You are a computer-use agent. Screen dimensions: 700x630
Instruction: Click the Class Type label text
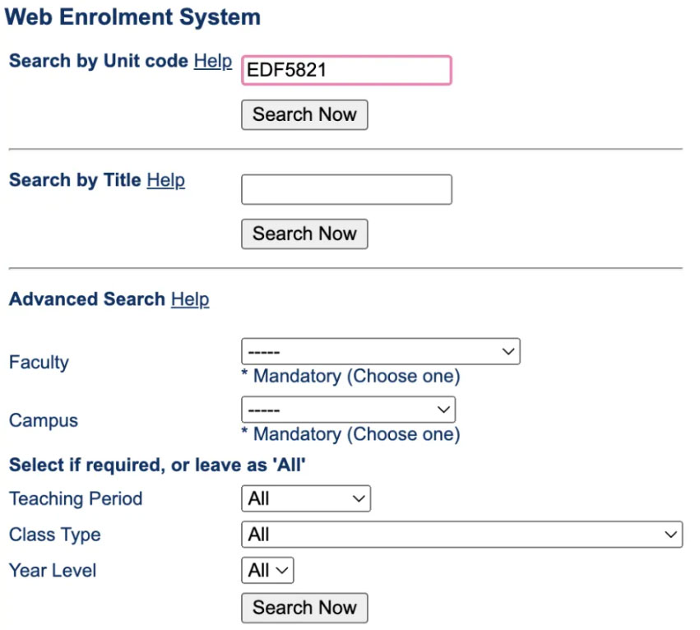point(55,535)
